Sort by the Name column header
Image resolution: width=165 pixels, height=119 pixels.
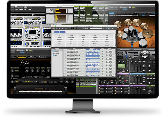(x=74, y=48)
